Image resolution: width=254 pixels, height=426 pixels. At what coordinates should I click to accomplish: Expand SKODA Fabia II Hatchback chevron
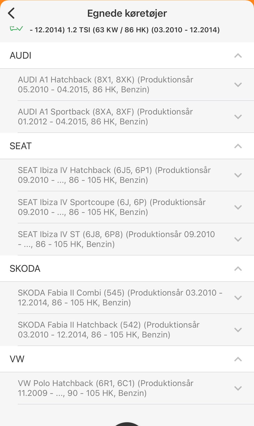[238, 330]
